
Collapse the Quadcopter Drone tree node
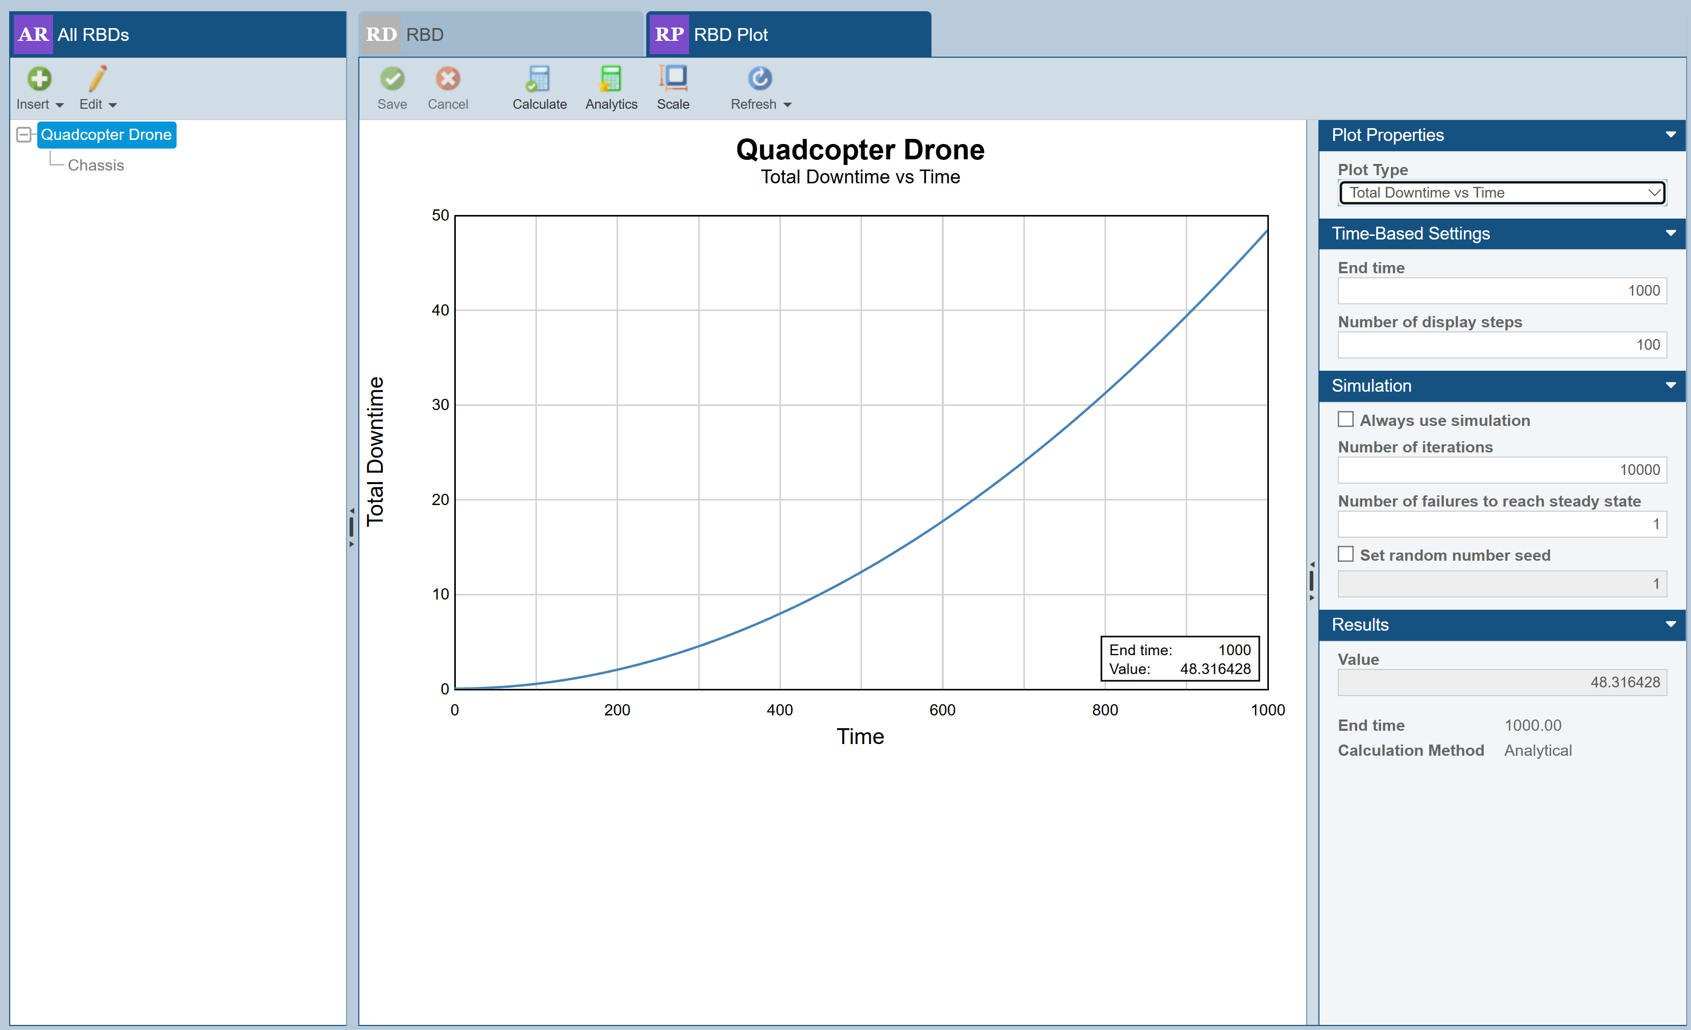[x=23, y=135]
